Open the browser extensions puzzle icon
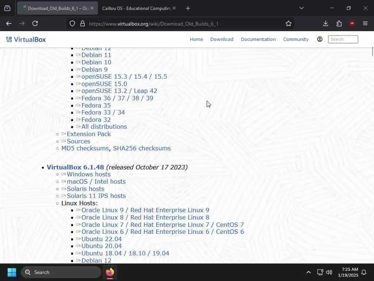The height and width of the screenshot is (281, 374). click(x=339, y=23)
